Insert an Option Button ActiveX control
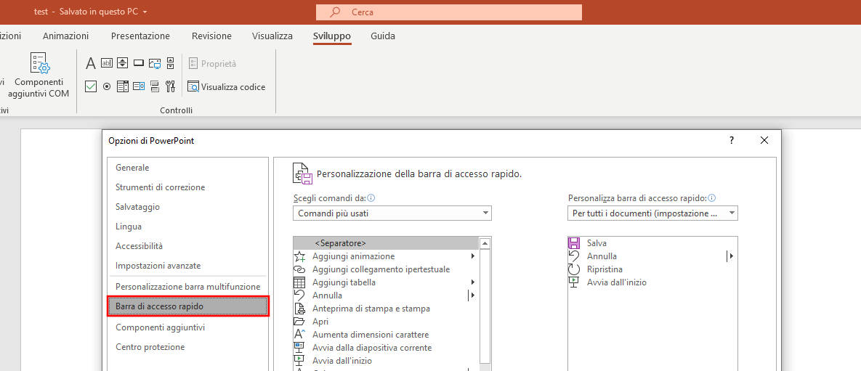The image size is (861, 371). click(107, 86)
